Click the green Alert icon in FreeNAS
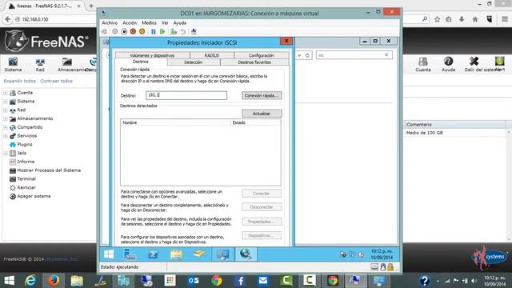The image size is (512, 288). 499,64
